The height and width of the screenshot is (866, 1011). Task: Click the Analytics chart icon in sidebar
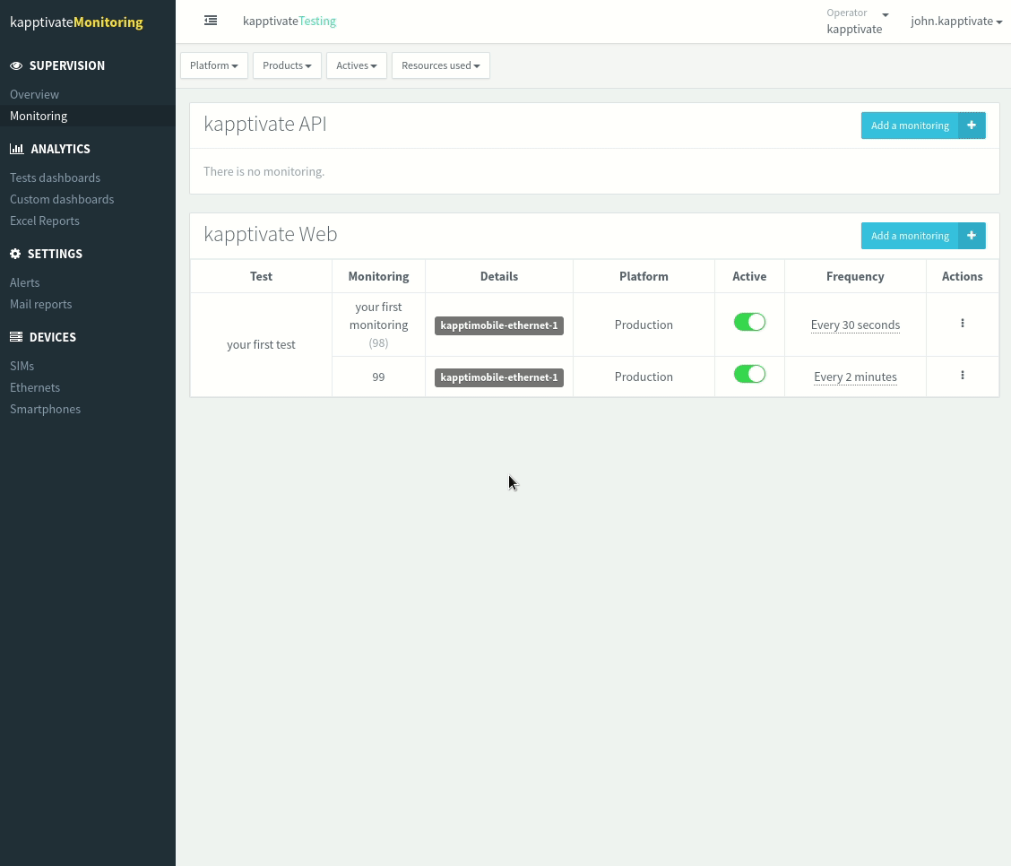tap(16, 149)
